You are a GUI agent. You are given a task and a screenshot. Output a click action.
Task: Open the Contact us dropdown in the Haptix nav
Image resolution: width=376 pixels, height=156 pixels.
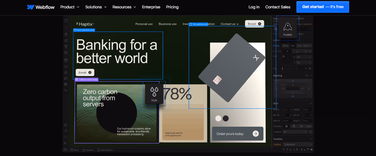pyautogui.click(x=230, y=24)
